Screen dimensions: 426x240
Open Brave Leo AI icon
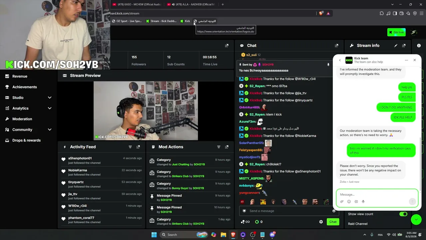[x=408, y=13]
